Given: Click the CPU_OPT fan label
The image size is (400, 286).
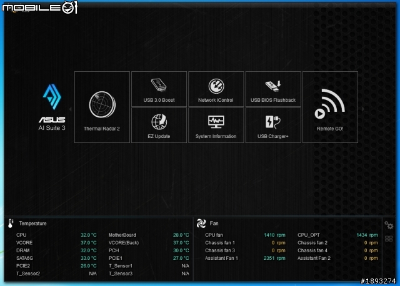Looking at the screenshot, I should [x=308, y=235].
